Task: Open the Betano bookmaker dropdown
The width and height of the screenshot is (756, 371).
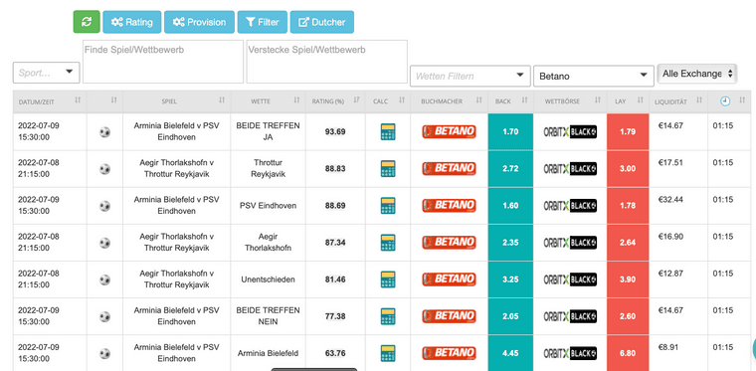Action: tap(594, 77)
